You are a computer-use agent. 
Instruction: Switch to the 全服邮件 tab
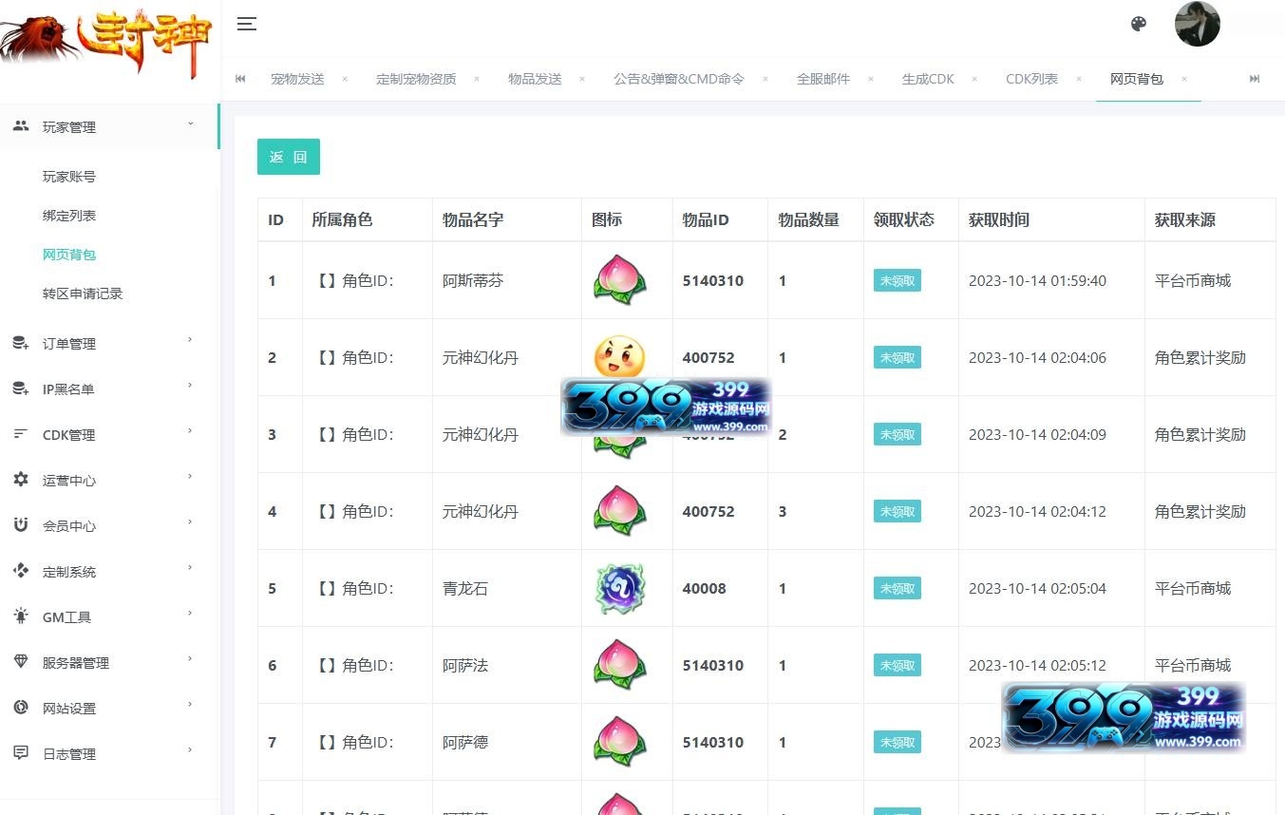click(x=823, y=79)
